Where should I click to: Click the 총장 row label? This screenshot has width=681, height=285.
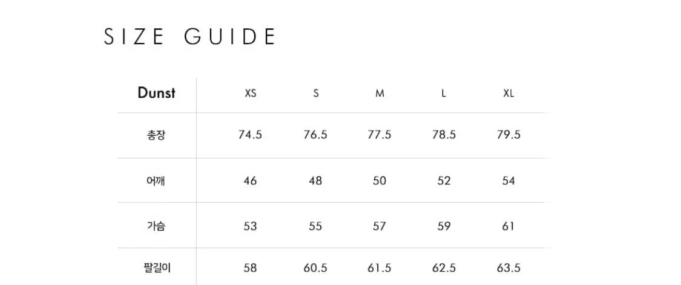tap(156, 135)
